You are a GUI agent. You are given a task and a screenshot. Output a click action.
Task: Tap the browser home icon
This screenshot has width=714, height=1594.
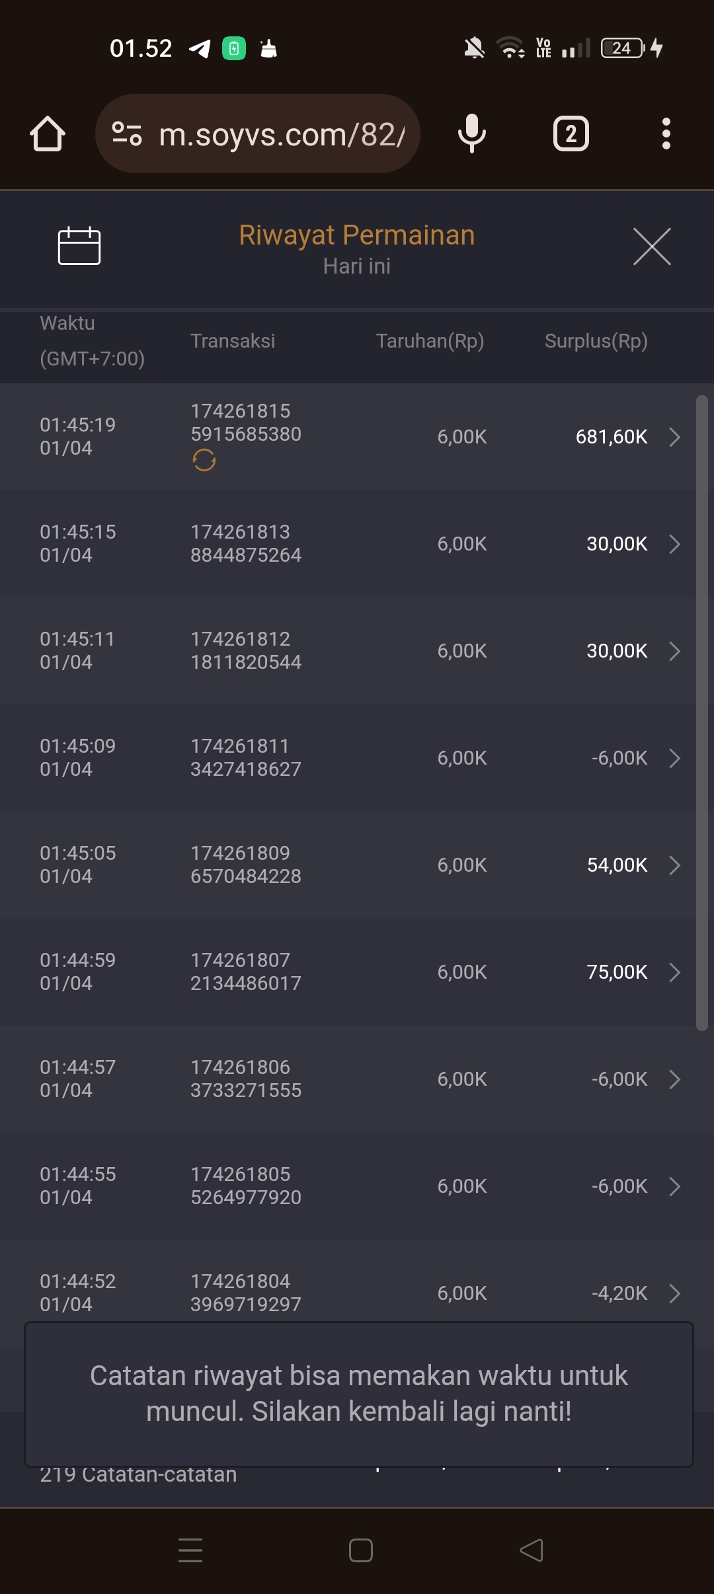pyautogui.click(x=48, y=134)
